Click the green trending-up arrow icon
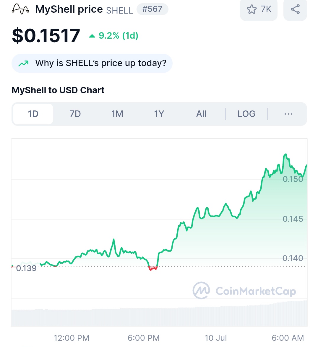The width and height of the screenshot is (318, 347). (23, 63)
